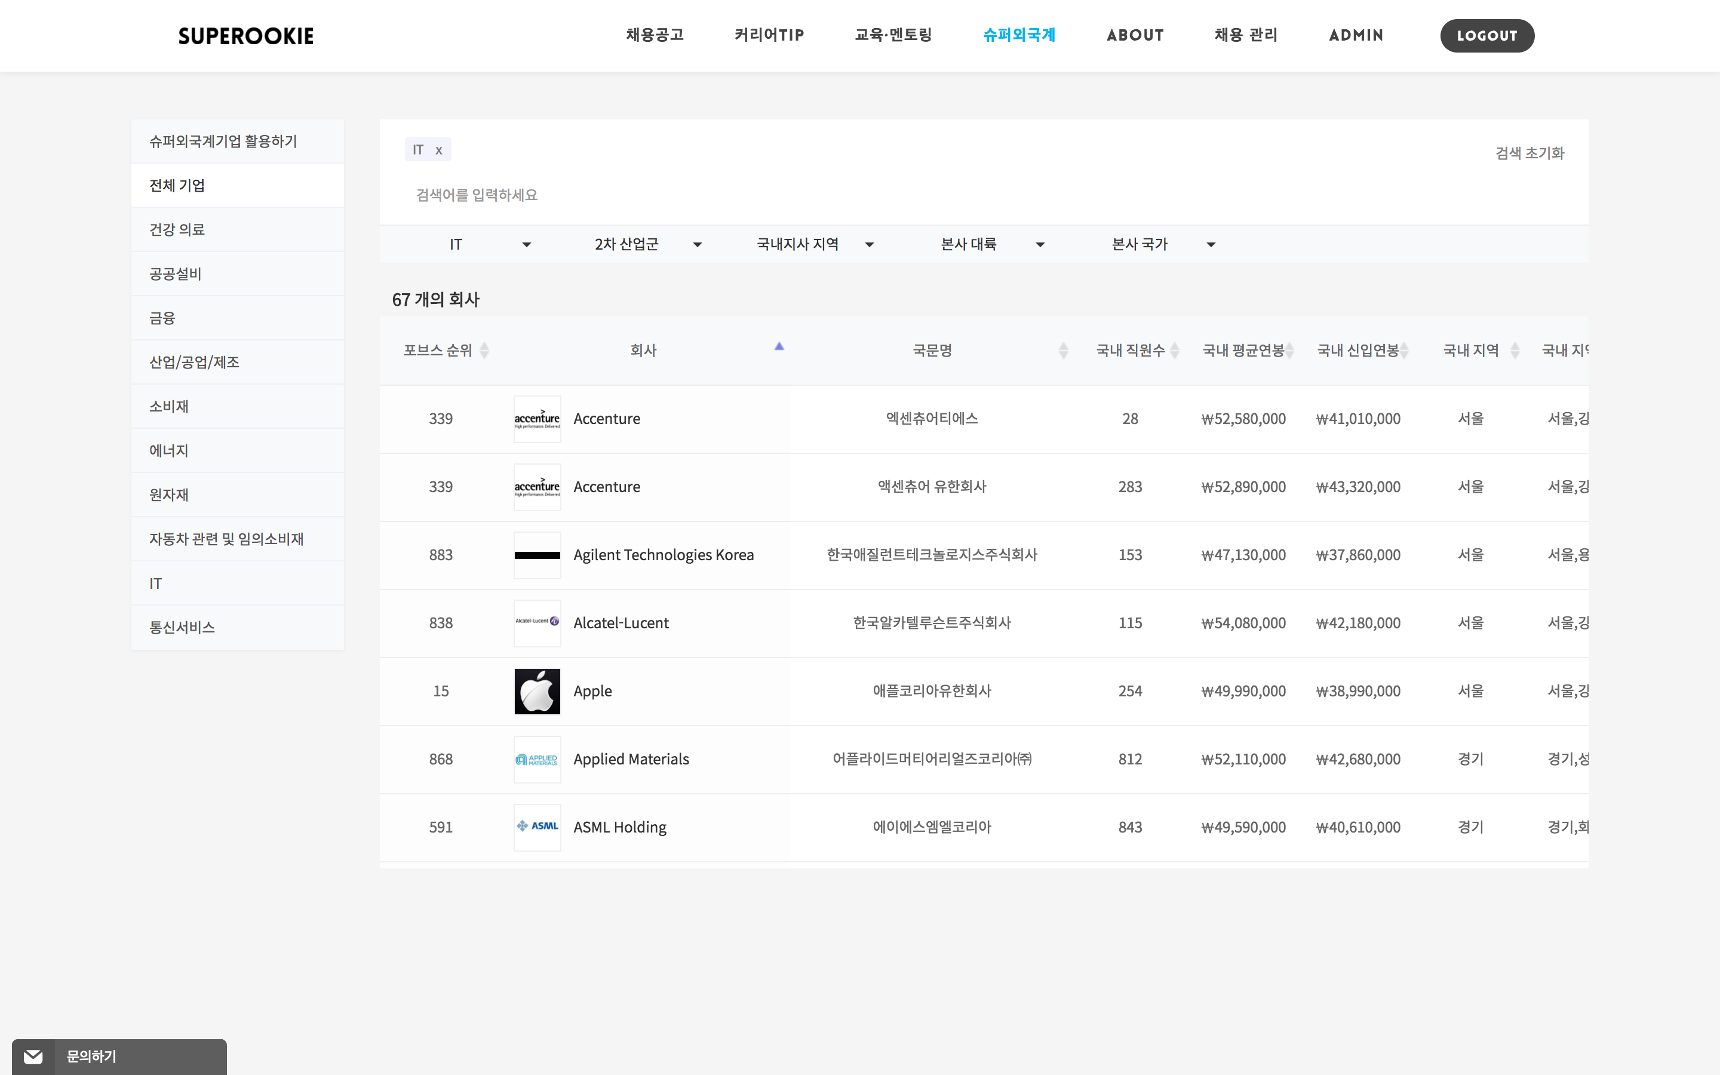Open the IT primary industry dropdown
Viewport: 1720px width, 1075px height.
pos(490,245)
